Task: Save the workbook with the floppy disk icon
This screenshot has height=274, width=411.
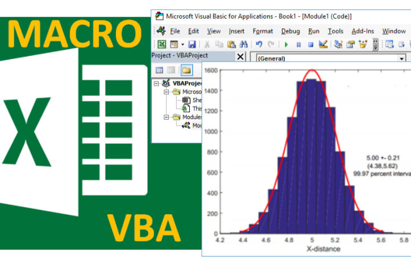Action: coord(192,44)
